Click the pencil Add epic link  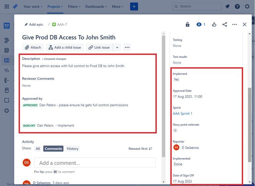tap(34, 24)
